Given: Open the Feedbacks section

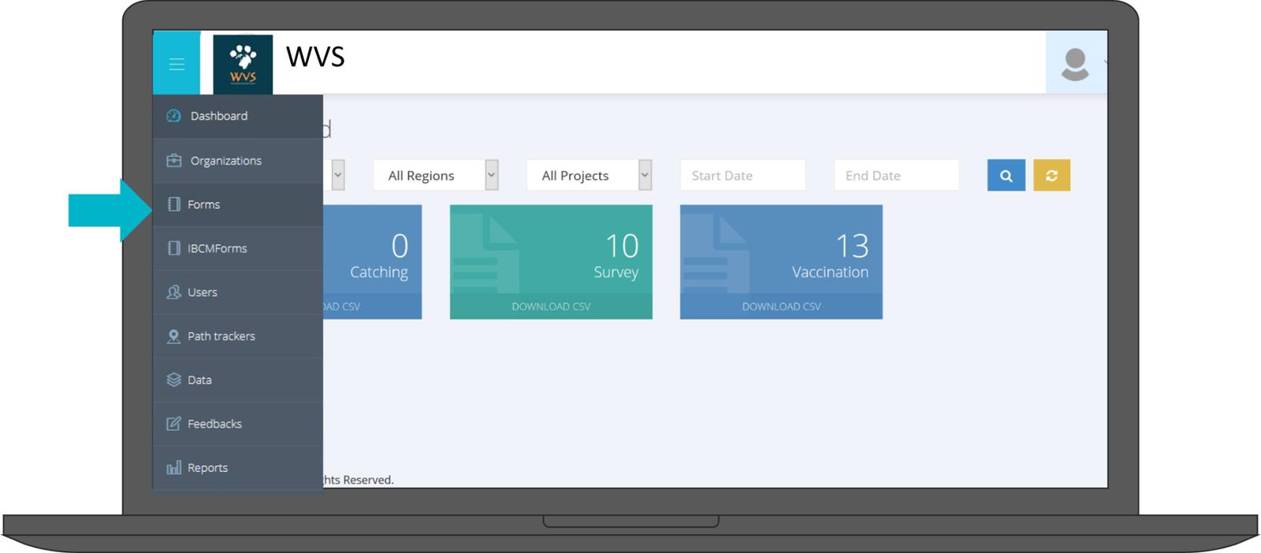Looking at the screenshot, I should tap(238, 424).
